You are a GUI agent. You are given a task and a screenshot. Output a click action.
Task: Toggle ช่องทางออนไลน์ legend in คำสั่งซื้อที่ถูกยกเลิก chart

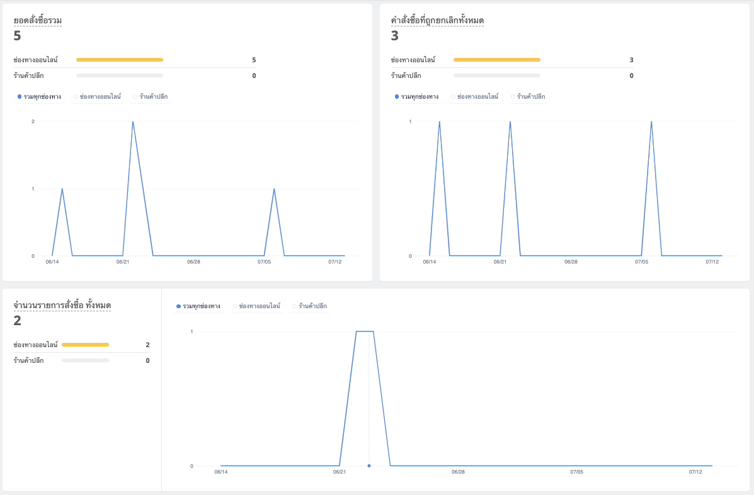click(475, 96)
